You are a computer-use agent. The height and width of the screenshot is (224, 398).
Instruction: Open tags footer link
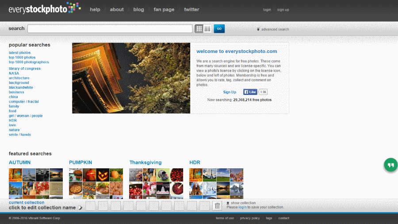(269, 218)
